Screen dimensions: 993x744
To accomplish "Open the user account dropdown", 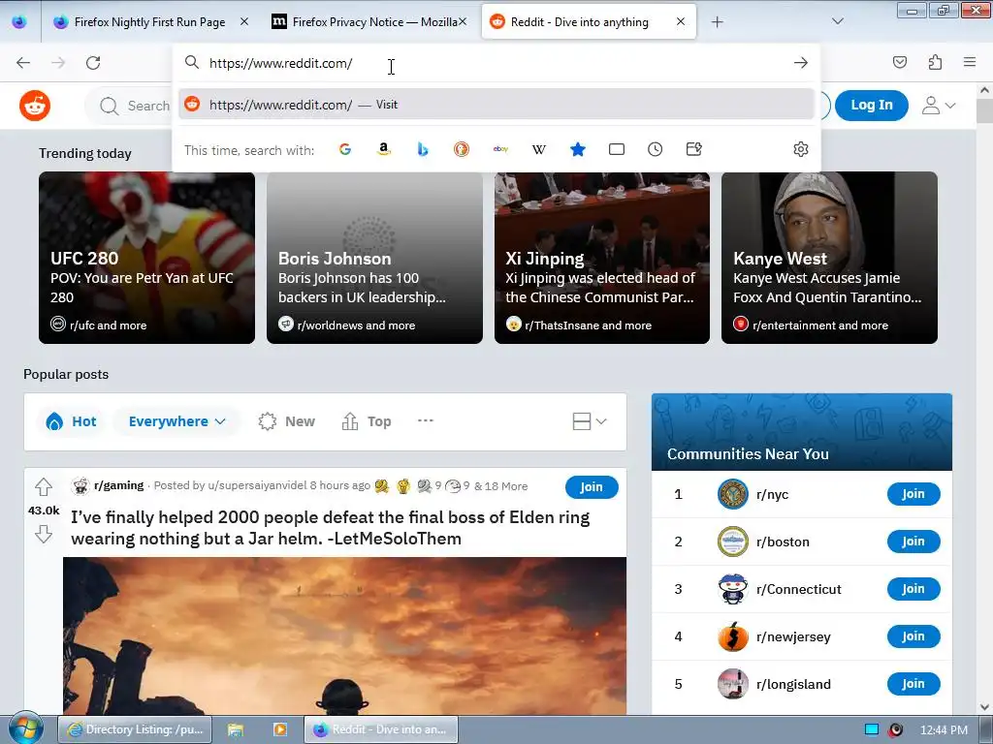I will [x=938, y=106].
